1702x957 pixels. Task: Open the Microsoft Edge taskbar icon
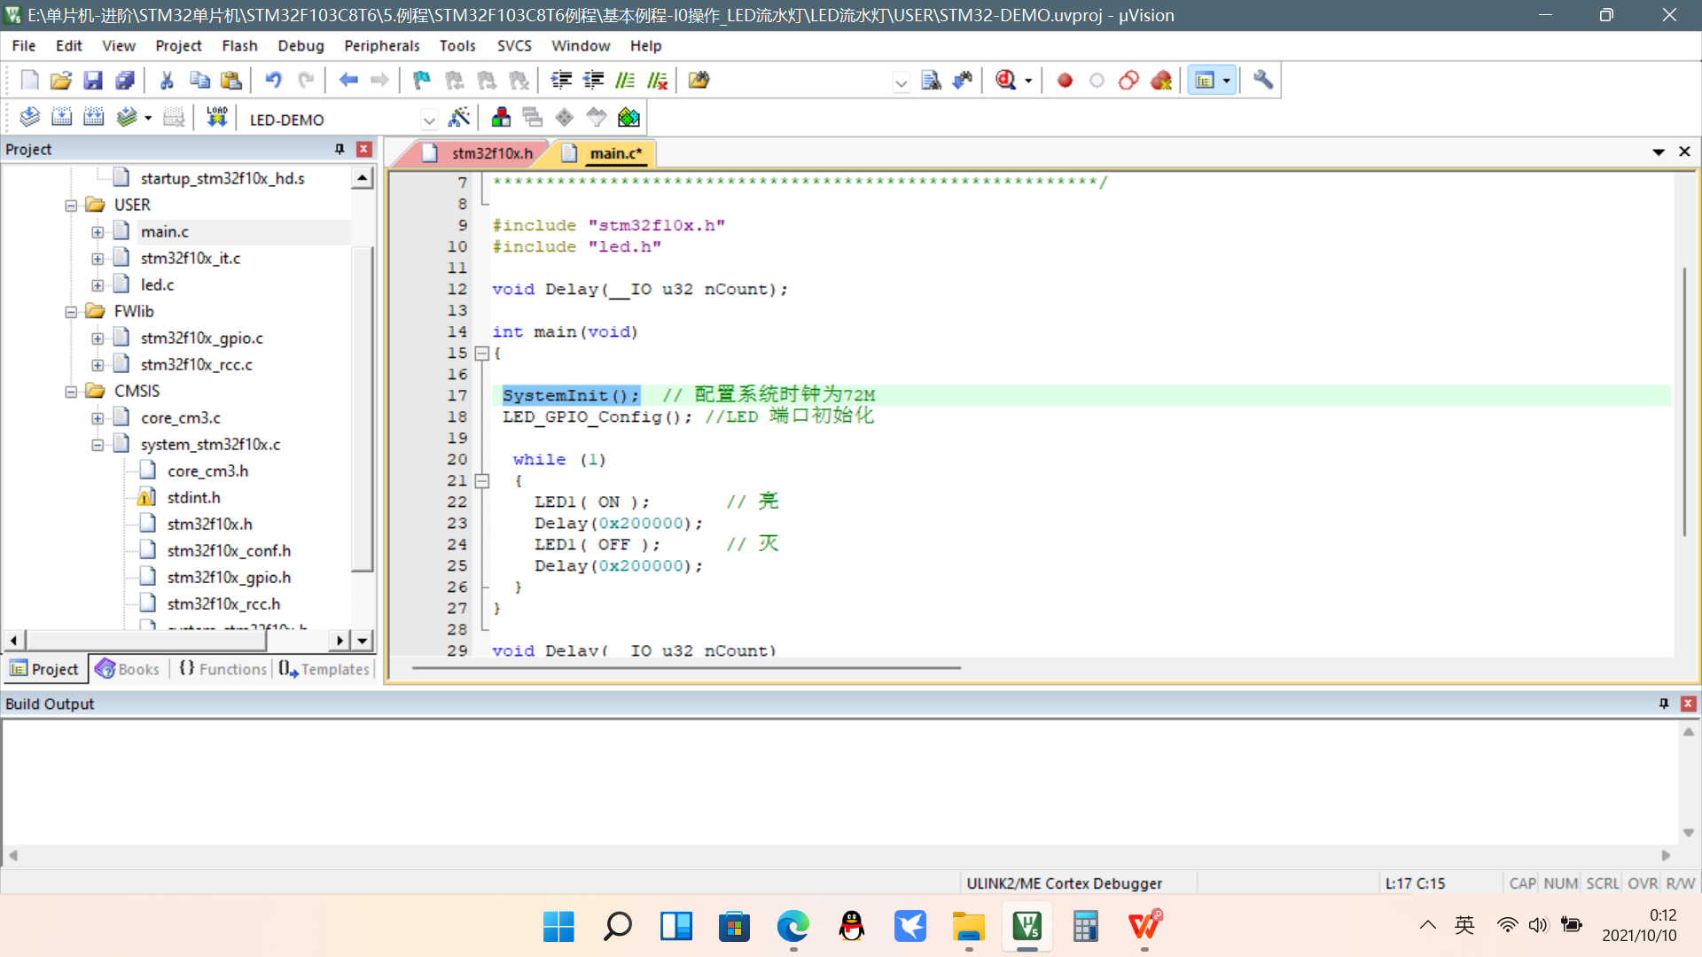[x=792, y=927]
